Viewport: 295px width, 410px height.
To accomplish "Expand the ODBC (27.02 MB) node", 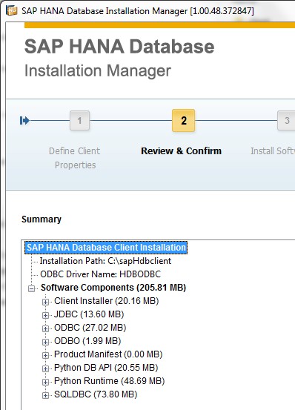I will [45, 328].
